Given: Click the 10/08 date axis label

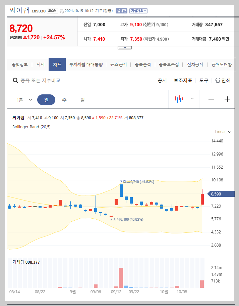Looking at the screenshot, I should pyautogui.click(x=182, y=292).
